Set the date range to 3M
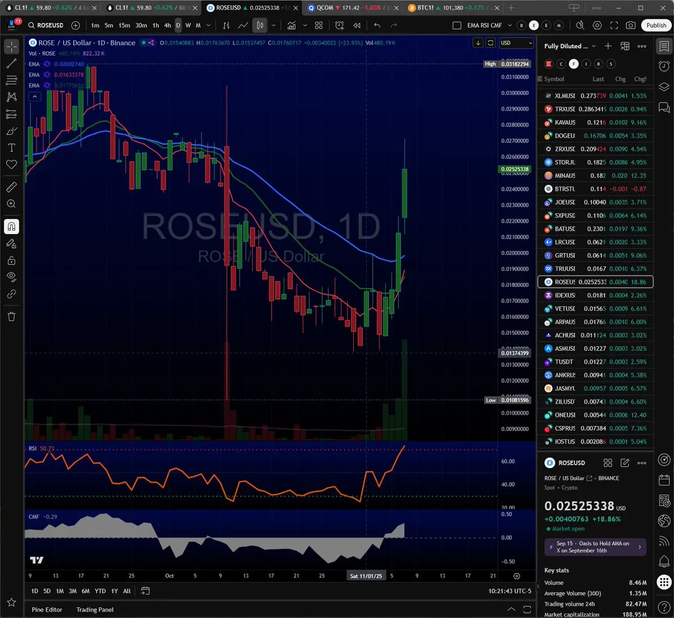Screen dimensions: 674x618 [72, 591]
